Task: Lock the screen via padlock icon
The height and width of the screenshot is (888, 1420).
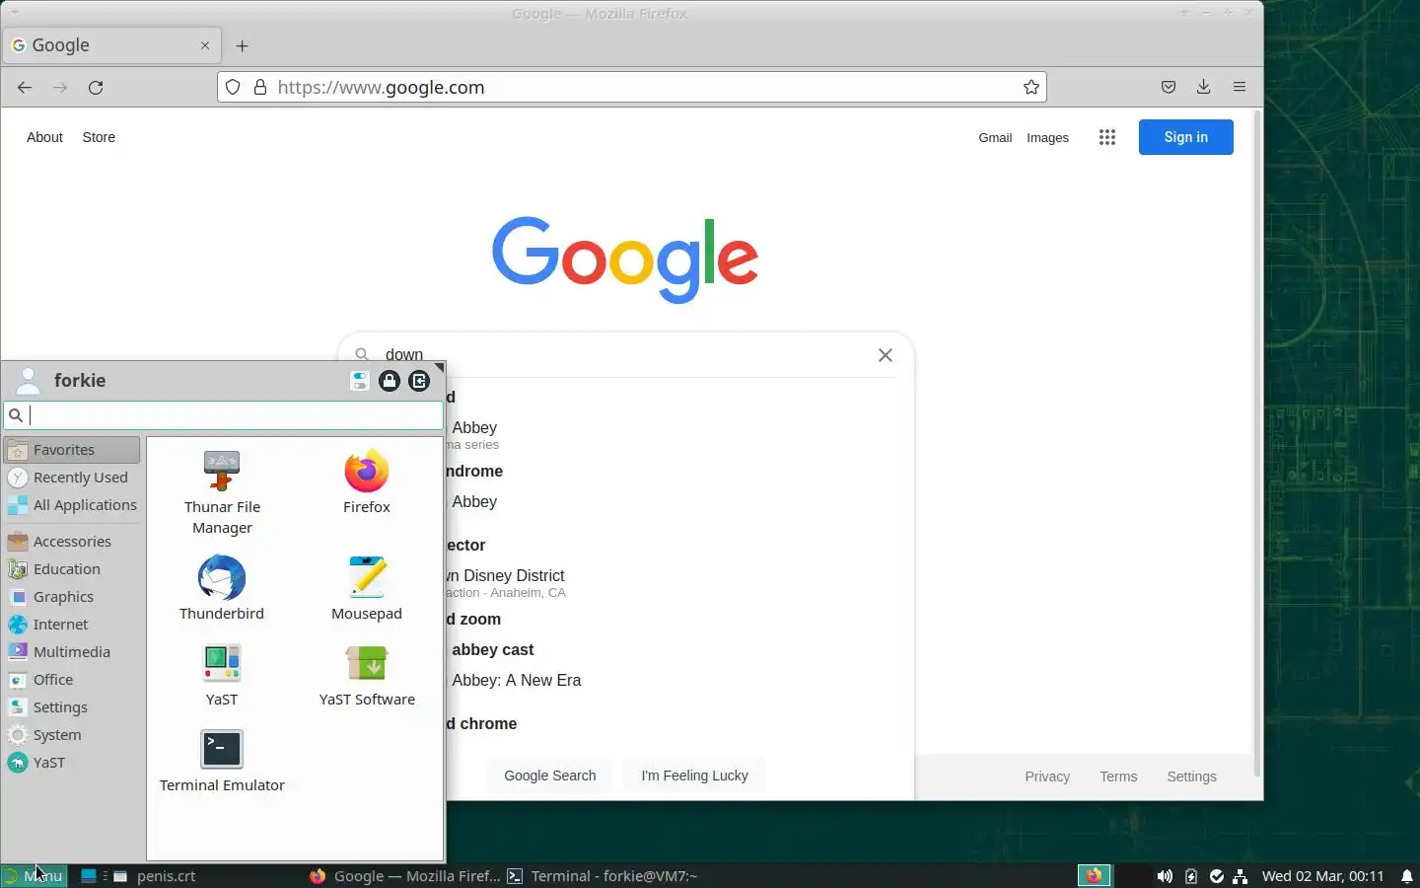Action: (390, 381)
